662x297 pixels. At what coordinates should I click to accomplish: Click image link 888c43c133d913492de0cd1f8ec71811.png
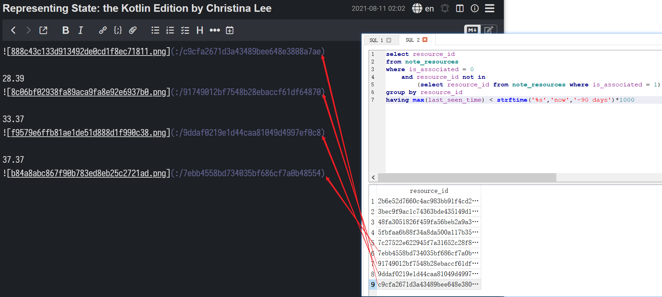click(88, 51)
